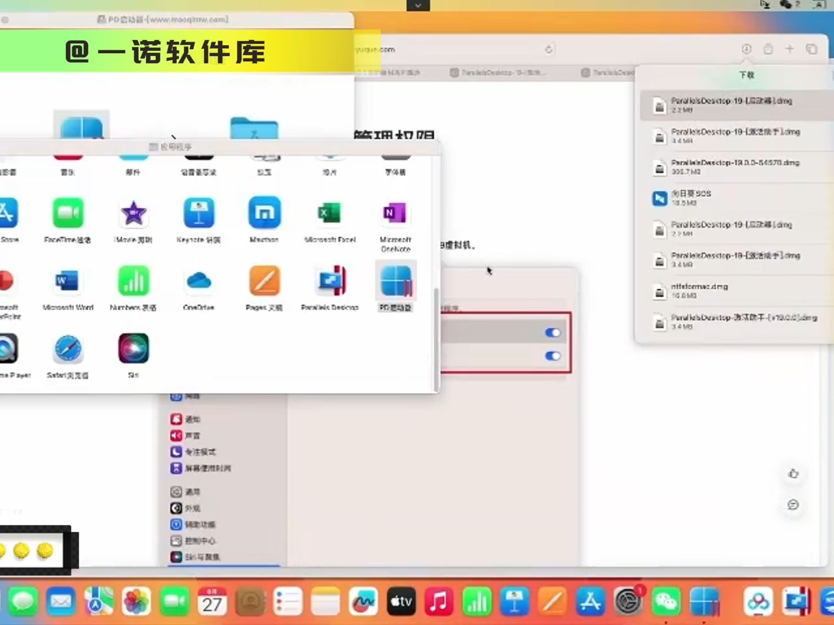Viewport: 834px width, 625px height.
Task: Open OneDrive from Launchpad
Action: (199, 282)
